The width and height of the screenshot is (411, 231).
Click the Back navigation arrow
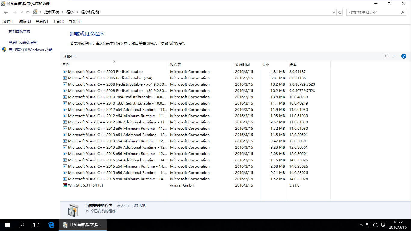(6, 12)
